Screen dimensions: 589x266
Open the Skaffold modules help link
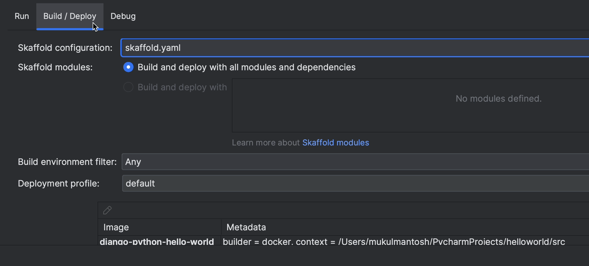[x=335, y=142]
